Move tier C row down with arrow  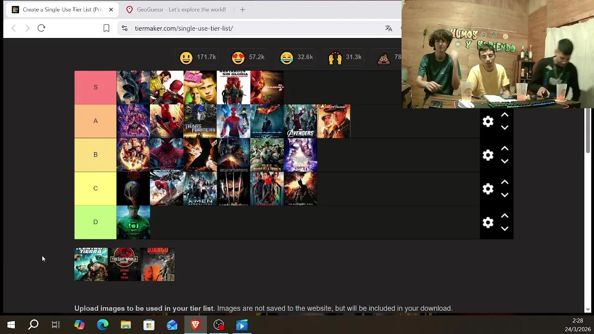[x=505, y=195]
